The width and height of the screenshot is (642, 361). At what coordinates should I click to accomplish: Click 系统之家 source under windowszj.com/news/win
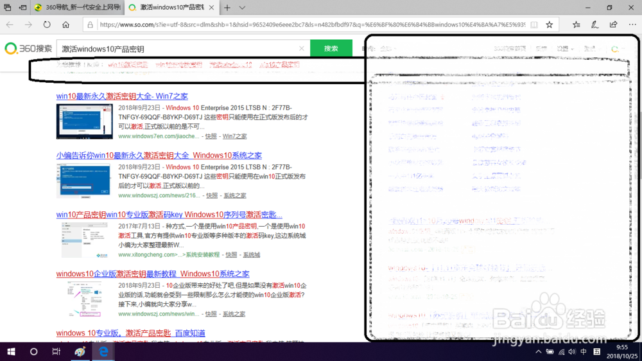click(x=234, y=314)
